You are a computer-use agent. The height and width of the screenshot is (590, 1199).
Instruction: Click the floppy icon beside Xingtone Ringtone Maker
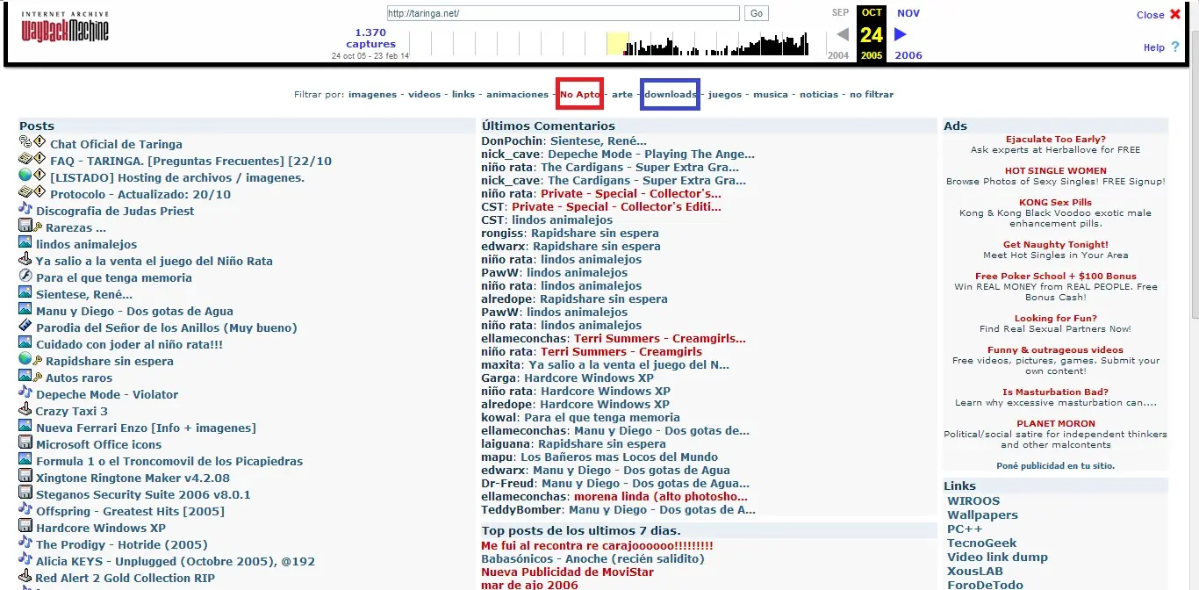point(25,476)
